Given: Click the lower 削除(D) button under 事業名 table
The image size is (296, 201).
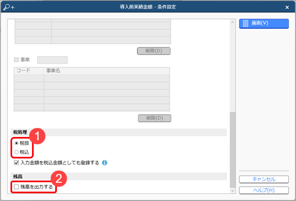Looking at the screenshot, I should pyautogui.click(x=155, y=118).
